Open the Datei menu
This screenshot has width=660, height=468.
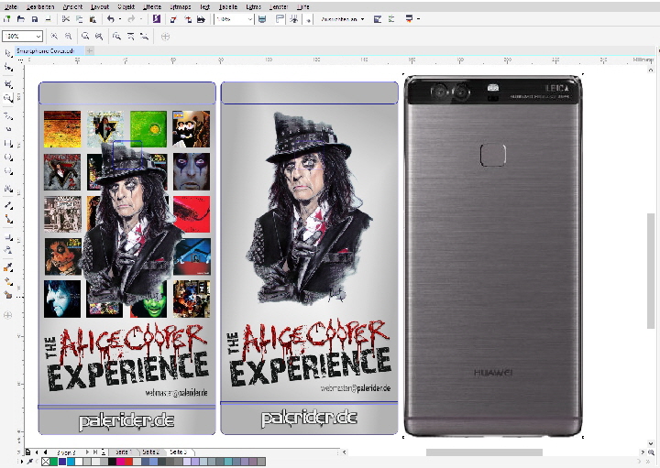click(11, 6)
